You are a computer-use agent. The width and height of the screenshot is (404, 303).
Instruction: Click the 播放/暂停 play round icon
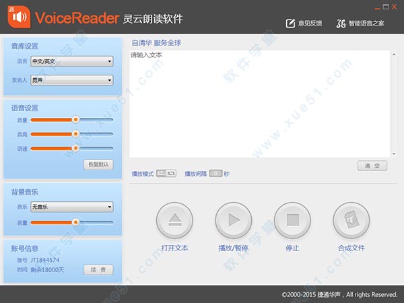click(234, 220)
